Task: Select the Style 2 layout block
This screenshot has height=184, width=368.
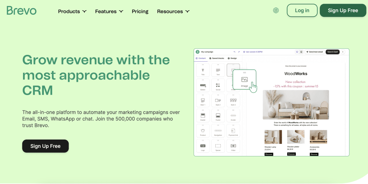Action: [x=218, y=101]
